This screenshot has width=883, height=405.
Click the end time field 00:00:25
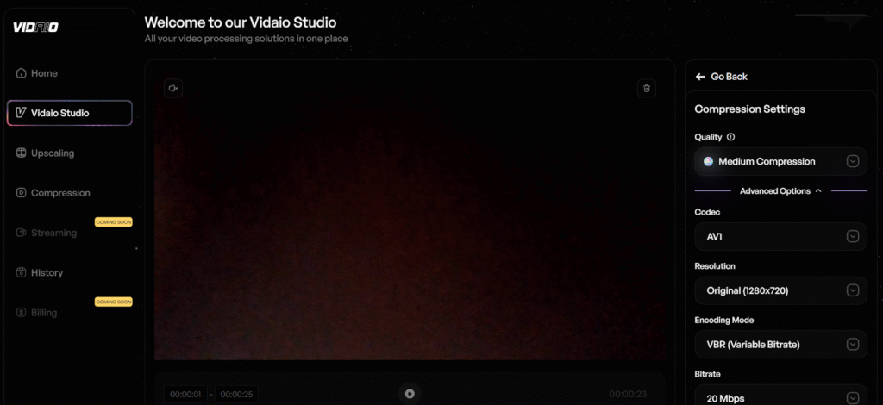(235, 394)
